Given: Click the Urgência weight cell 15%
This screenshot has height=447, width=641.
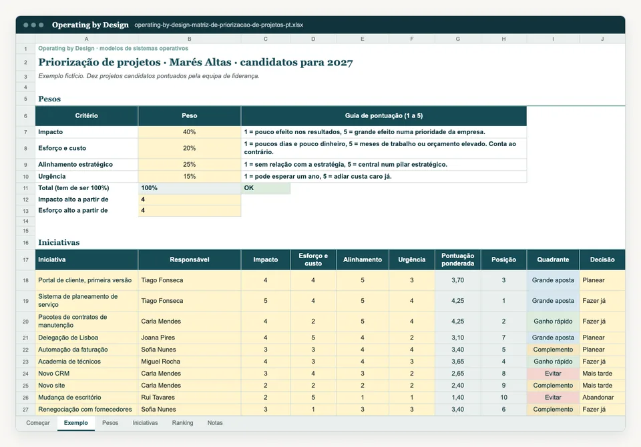Looking at the screenshot, I should pos(189,176).
